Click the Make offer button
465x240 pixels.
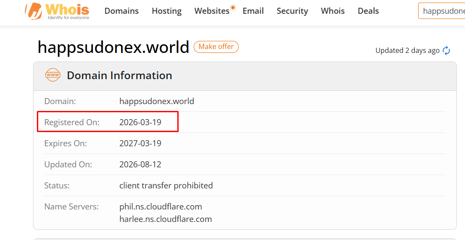pyautogui.click(x=216, y=46)
